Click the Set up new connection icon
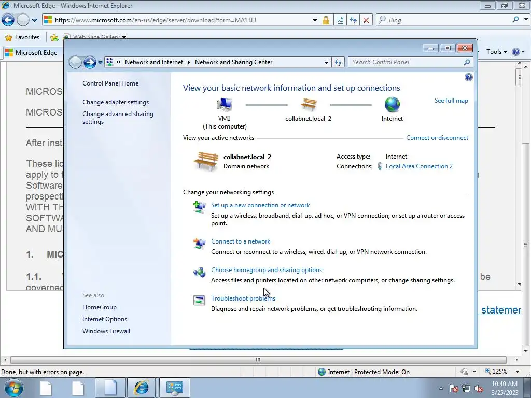The image size is (531, 398). pyautogui.click(x=200, y=207)
